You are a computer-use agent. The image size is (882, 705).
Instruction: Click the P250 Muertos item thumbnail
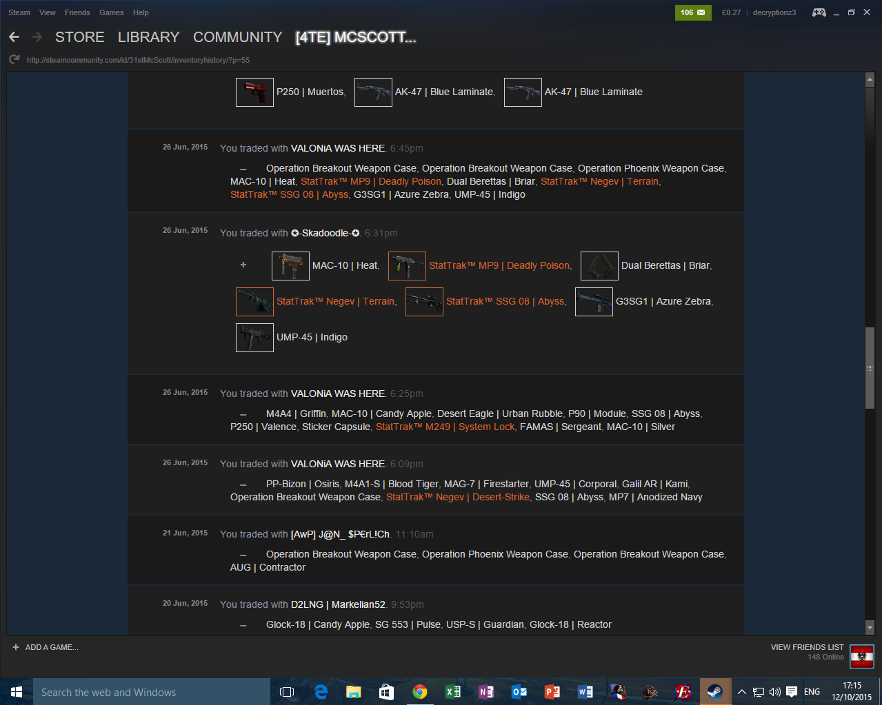(254, 92)
